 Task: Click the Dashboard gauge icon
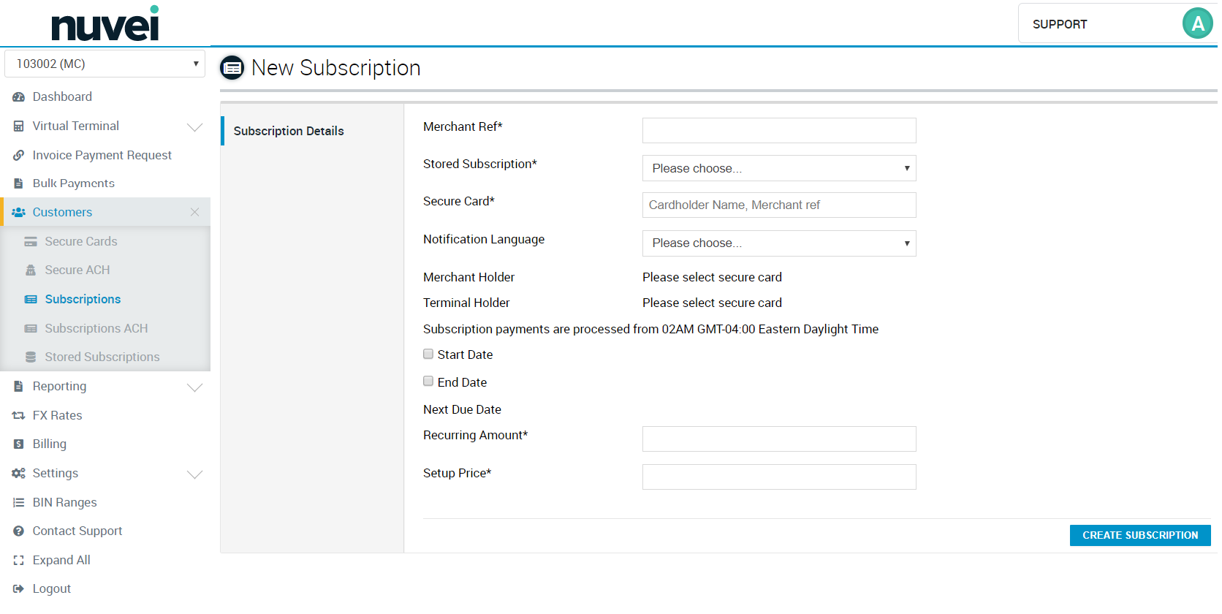point(19,97)
